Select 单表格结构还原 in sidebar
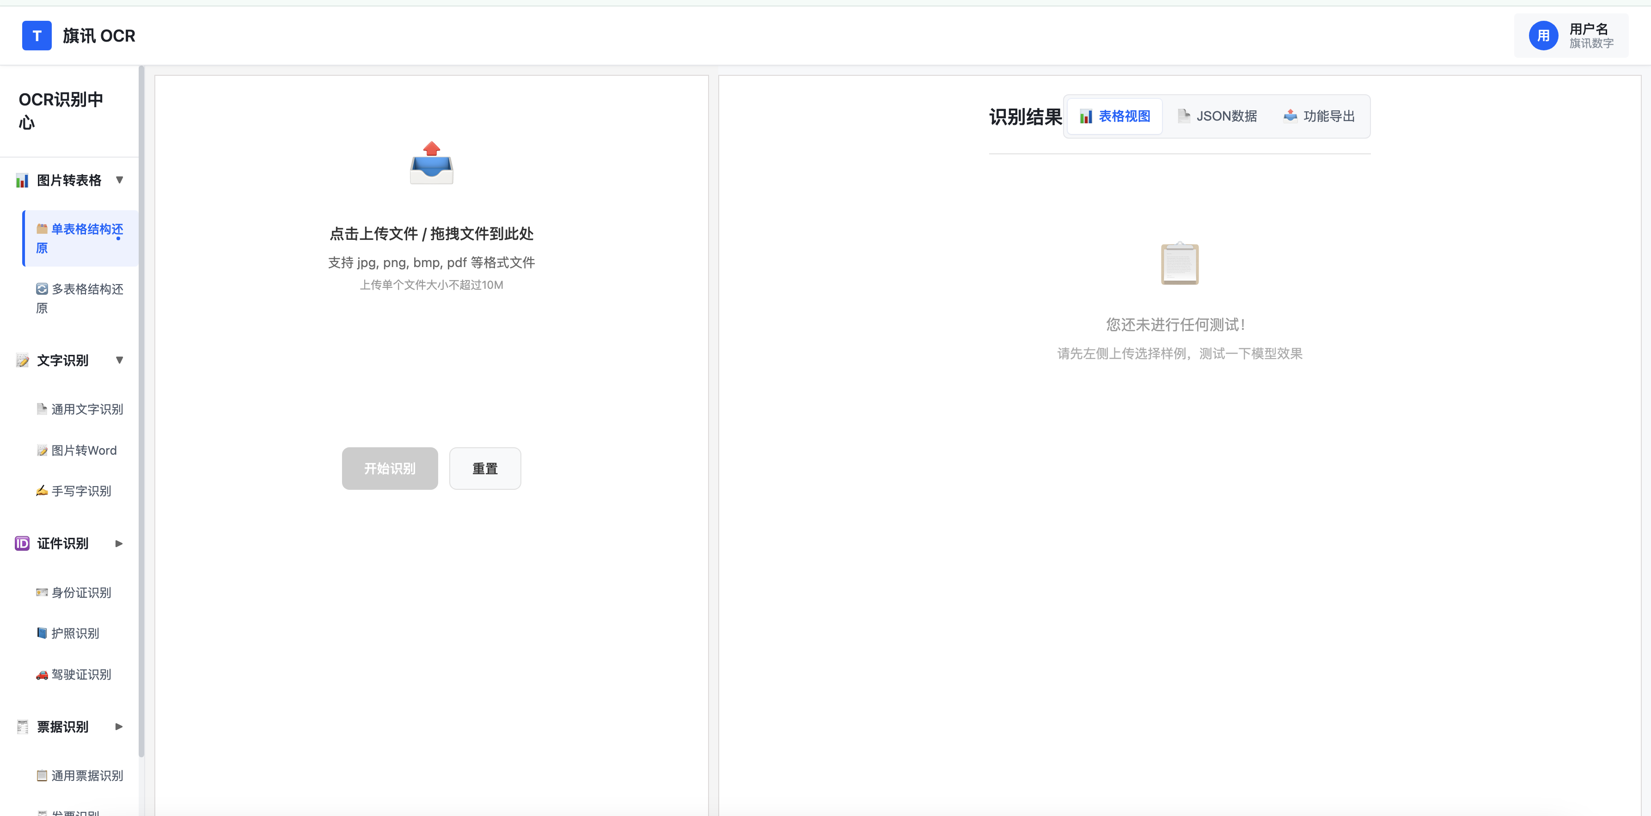This screenshot has width=1651, height=816. tap(81, 238)
